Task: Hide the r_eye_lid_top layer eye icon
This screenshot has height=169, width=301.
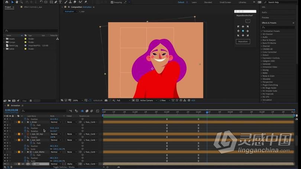Action: (x=5, y=134)
